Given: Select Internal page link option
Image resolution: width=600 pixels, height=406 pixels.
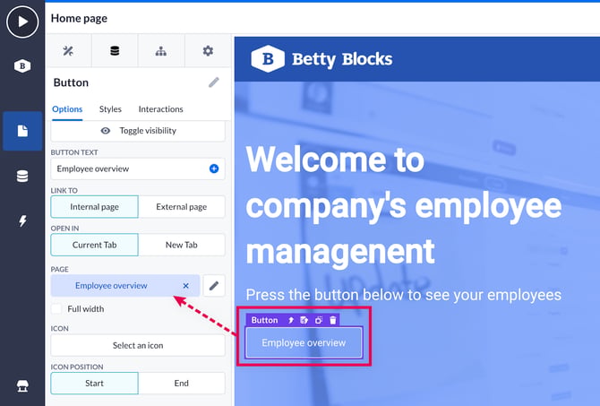Looking at the screenshot, I should click(95, 207).
